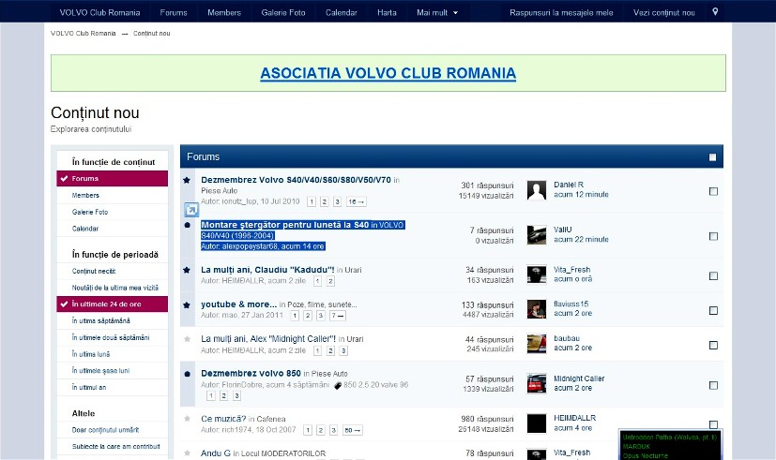Open HEIMDALLR's black avatar image
Screen dimensions: 776x460
pyautogui.click(x=537, y=423)
